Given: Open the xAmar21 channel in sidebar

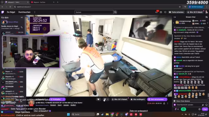Looking at the screenshot, I should click(x=12, y=92).
